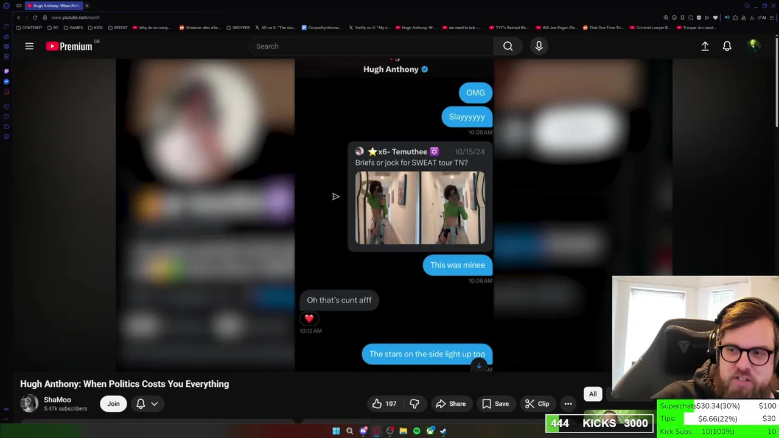Open the CONTENT? bookmarks folder
Image resolution: width=779 pixels, height=438 pixels.
click(29, 27)
